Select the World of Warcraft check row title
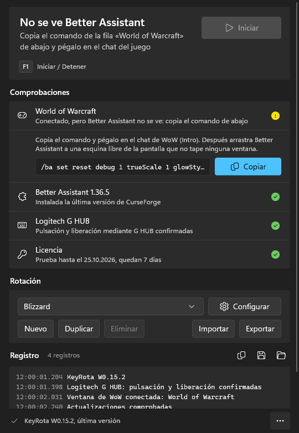299x433 pixels. click(66, 111)
